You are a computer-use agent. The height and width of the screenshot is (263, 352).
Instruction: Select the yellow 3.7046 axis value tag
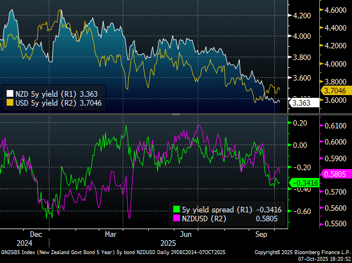pos(334,90)
